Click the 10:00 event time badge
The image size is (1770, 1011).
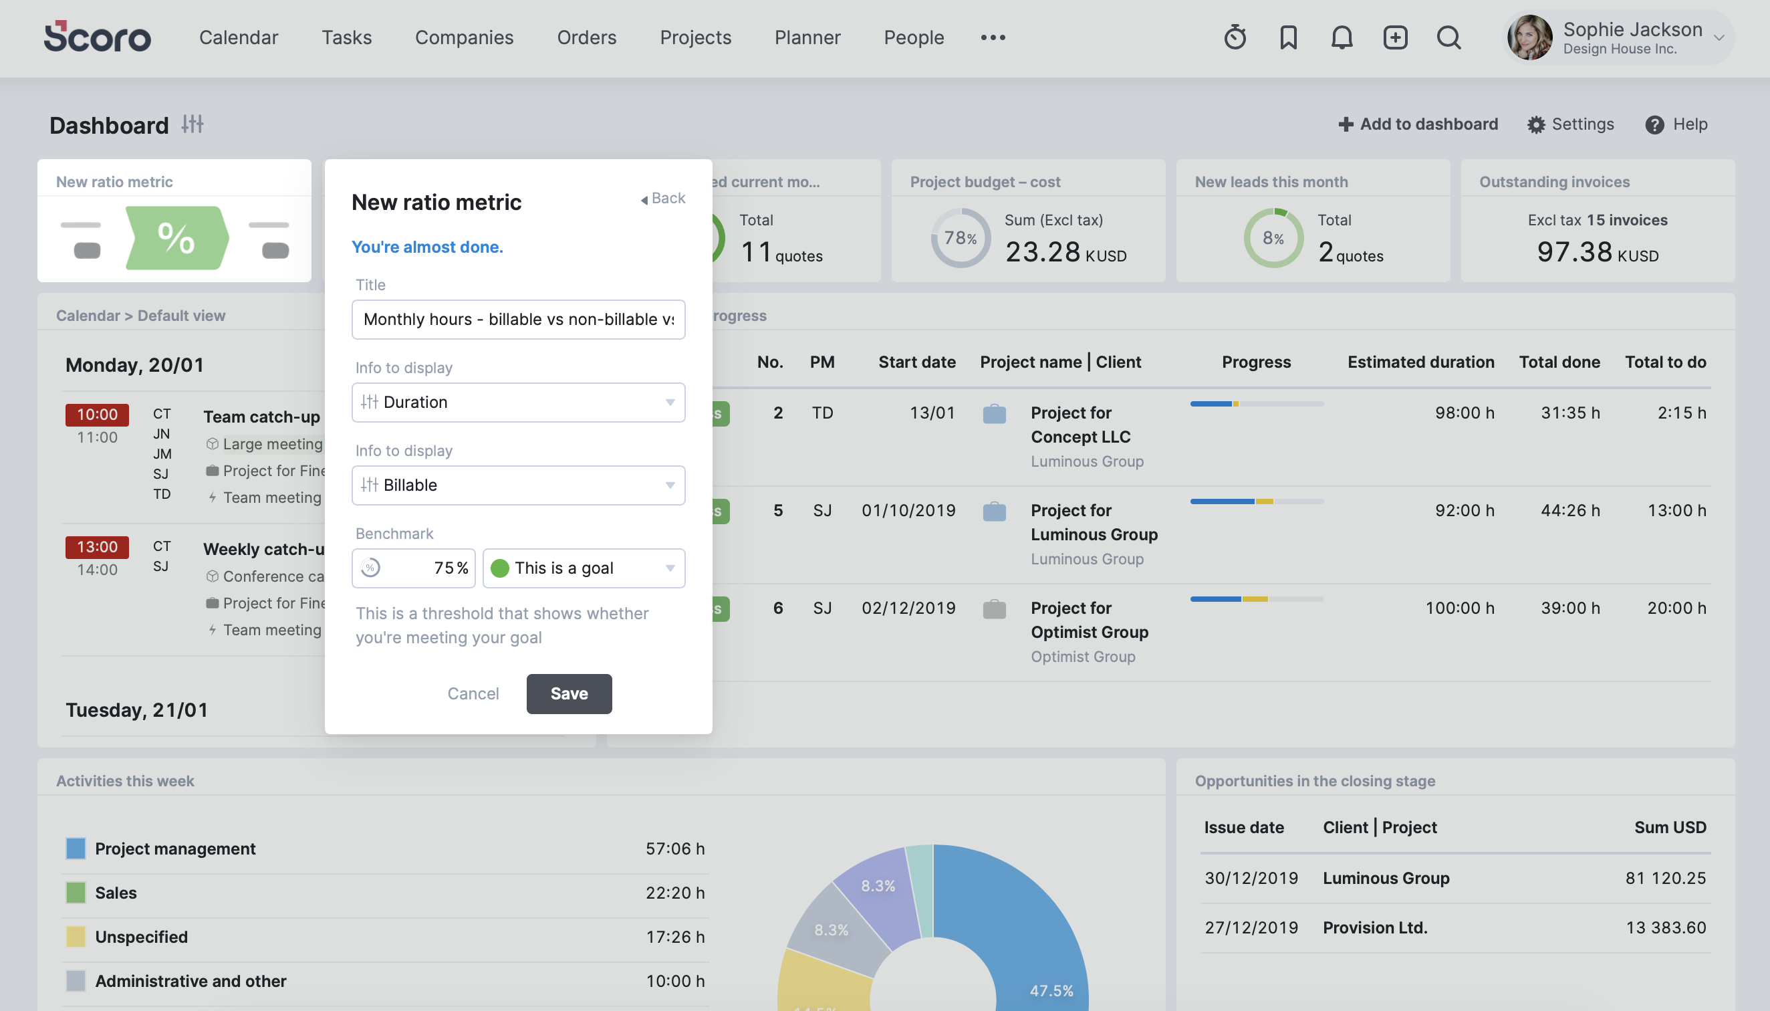pos(97,415)
